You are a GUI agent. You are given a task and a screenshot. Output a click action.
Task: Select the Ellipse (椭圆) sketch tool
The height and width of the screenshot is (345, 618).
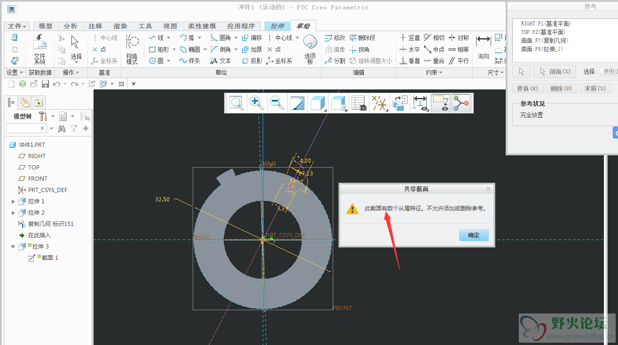[x=190, y=49]
